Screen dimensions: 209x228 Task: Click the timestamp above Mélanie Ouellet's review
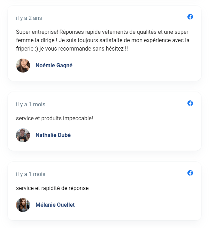[x=31, y=174]
